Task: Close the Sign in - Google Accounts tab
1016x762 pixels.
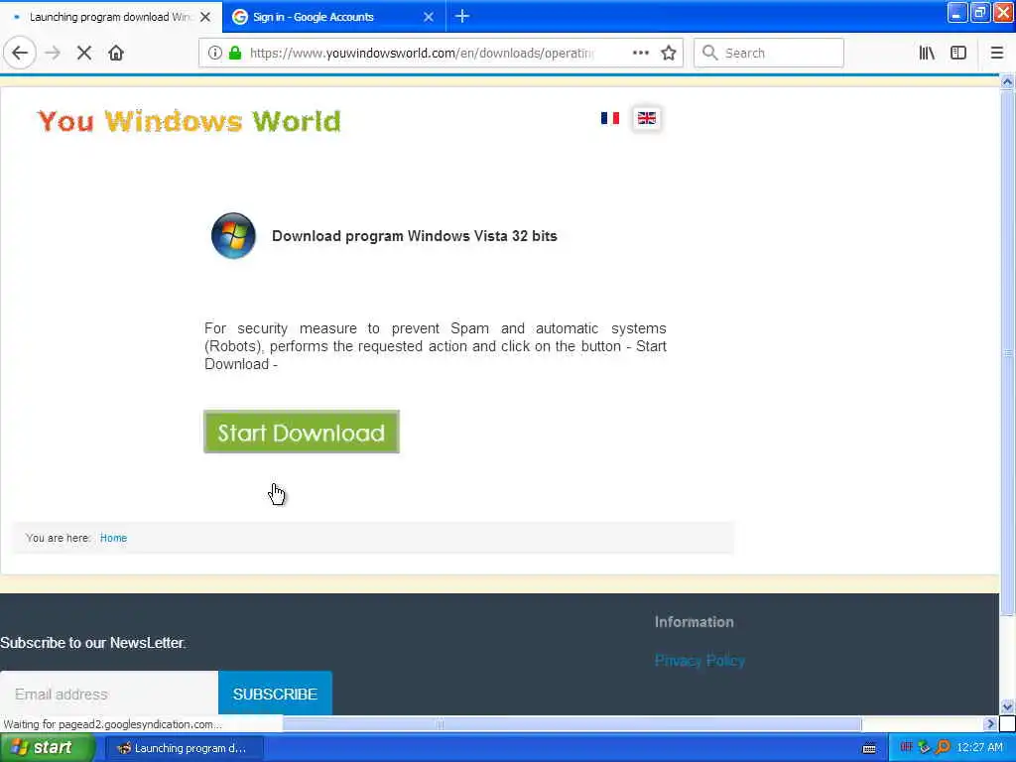Action: coord(429,17)
